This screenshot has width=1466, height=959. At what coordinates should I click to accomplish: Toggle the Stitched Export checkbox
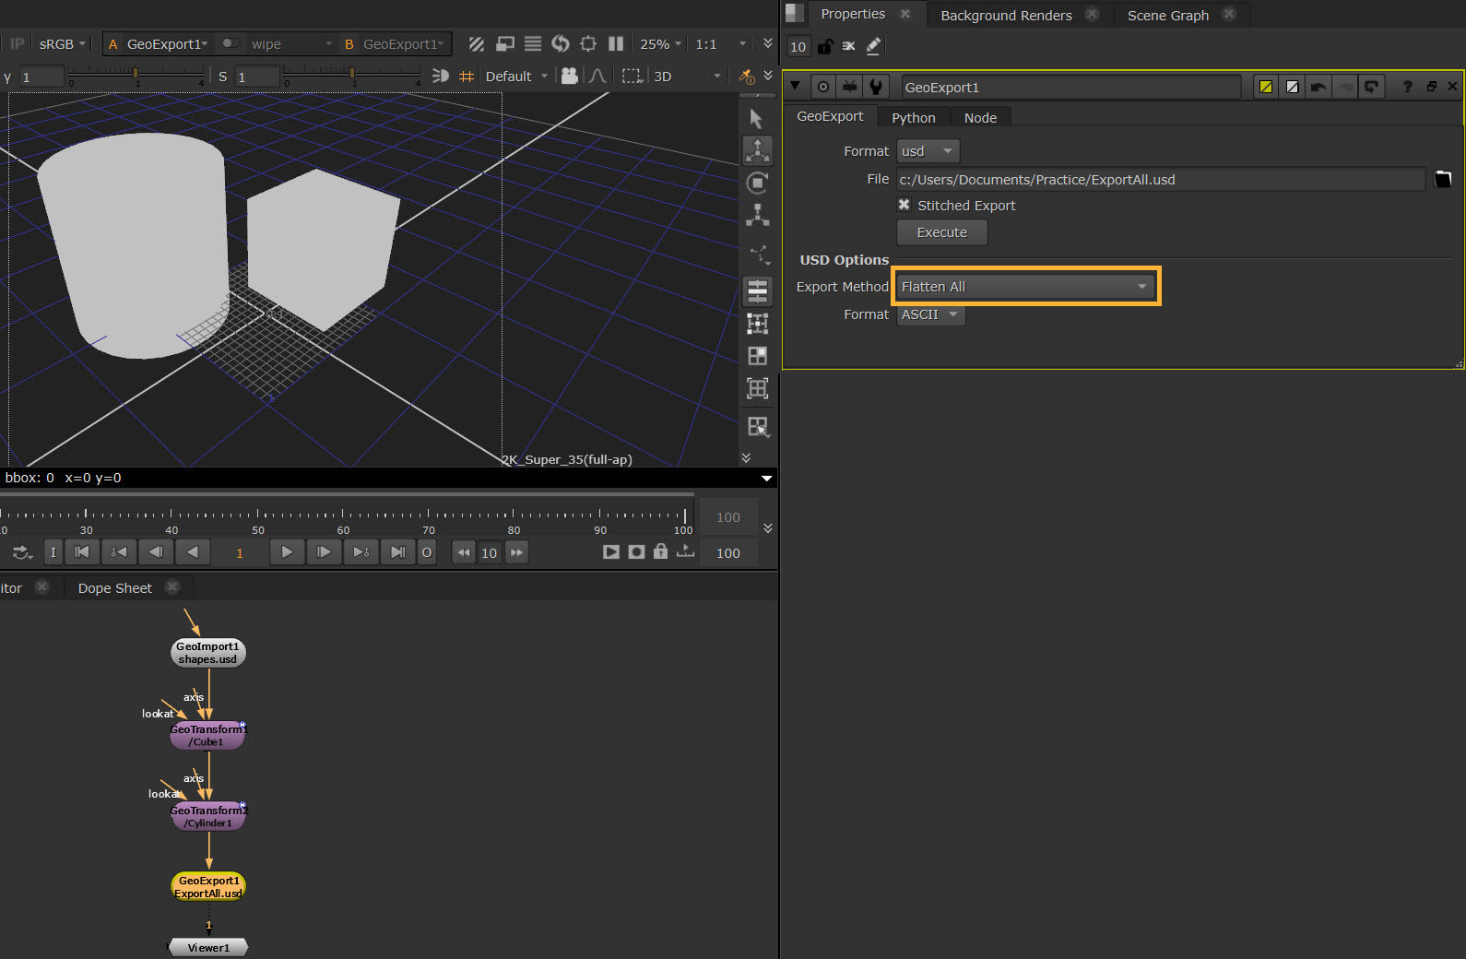pos(904,205)
